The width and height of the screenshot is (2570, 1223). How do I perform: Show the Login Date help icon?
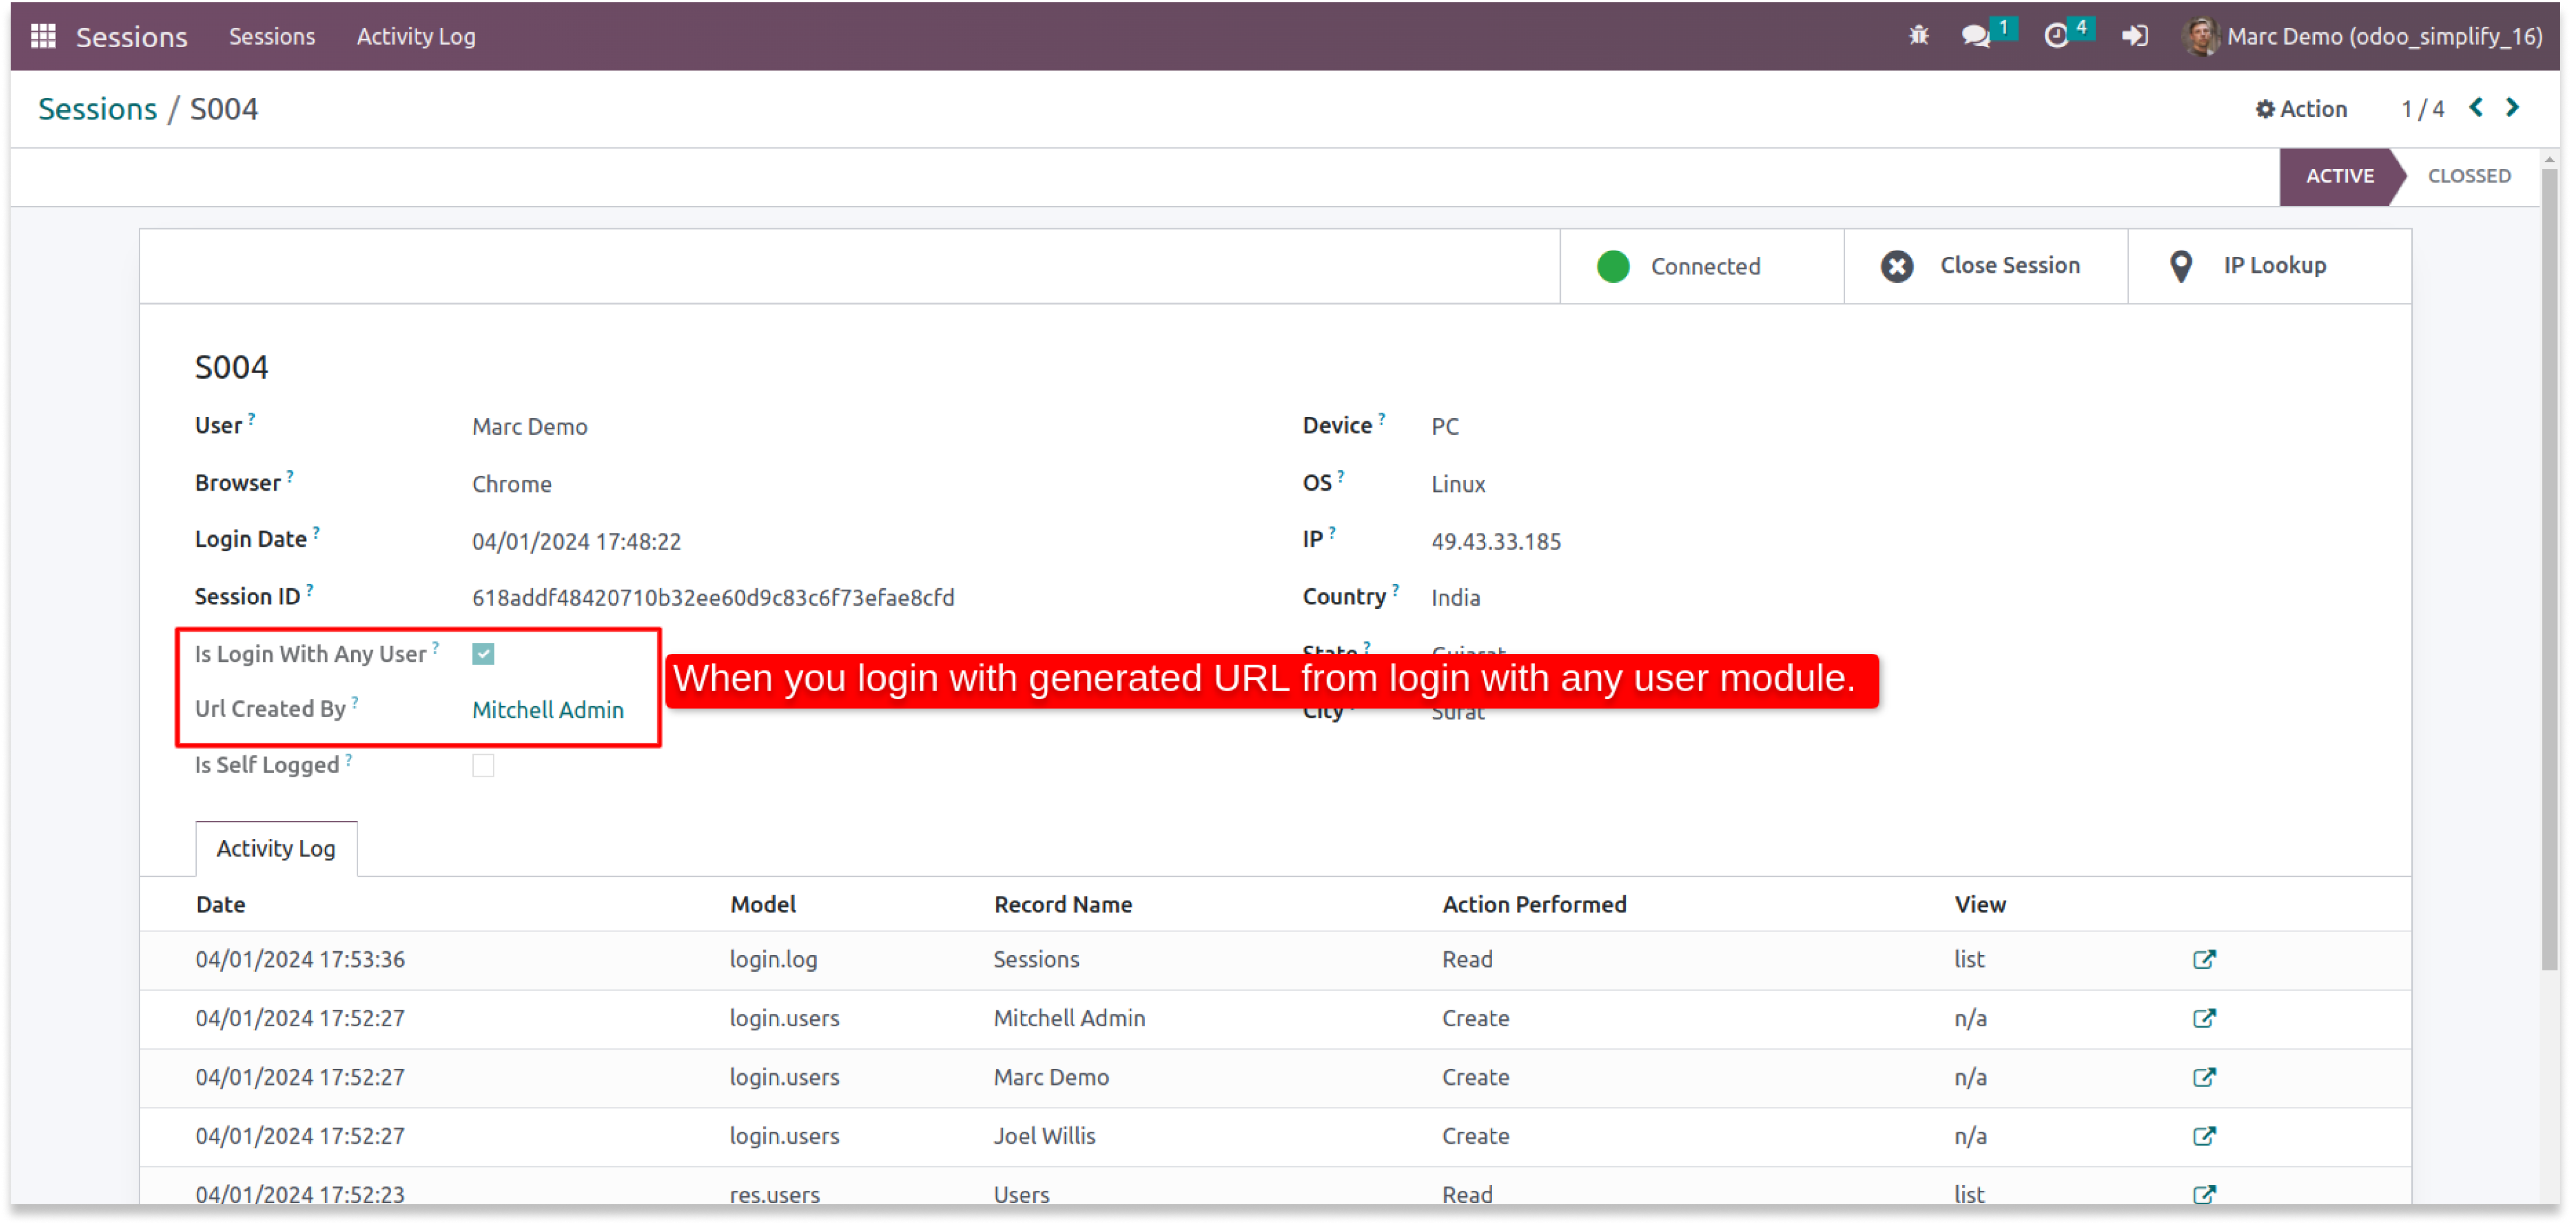tap(316, 533)
